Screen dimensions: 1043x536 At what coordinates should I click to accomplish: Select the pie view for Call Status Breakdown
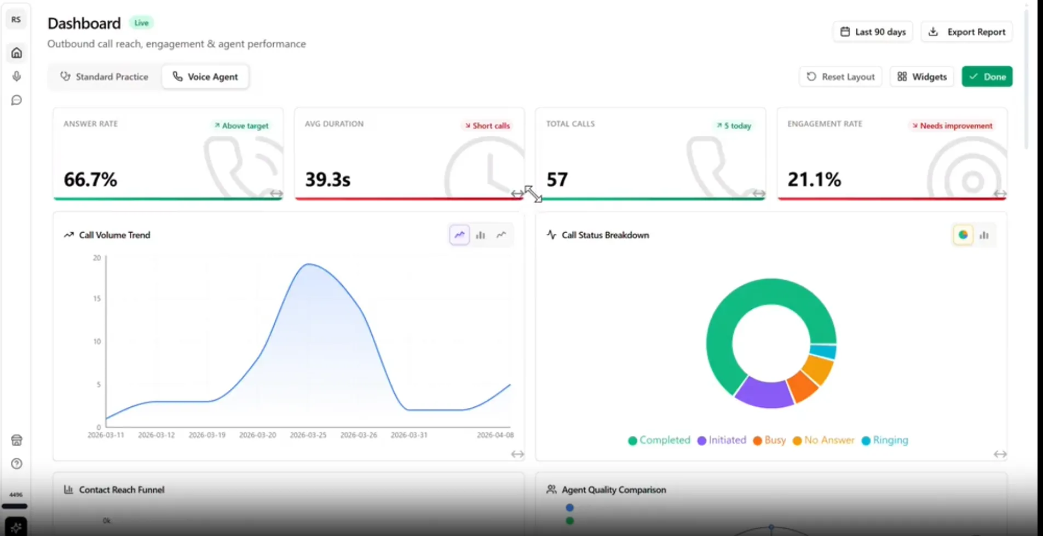click(963, 235)
